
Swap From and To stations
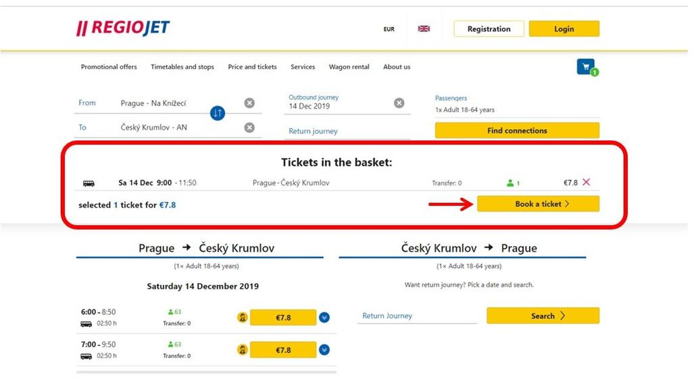(x=217, y=113)
